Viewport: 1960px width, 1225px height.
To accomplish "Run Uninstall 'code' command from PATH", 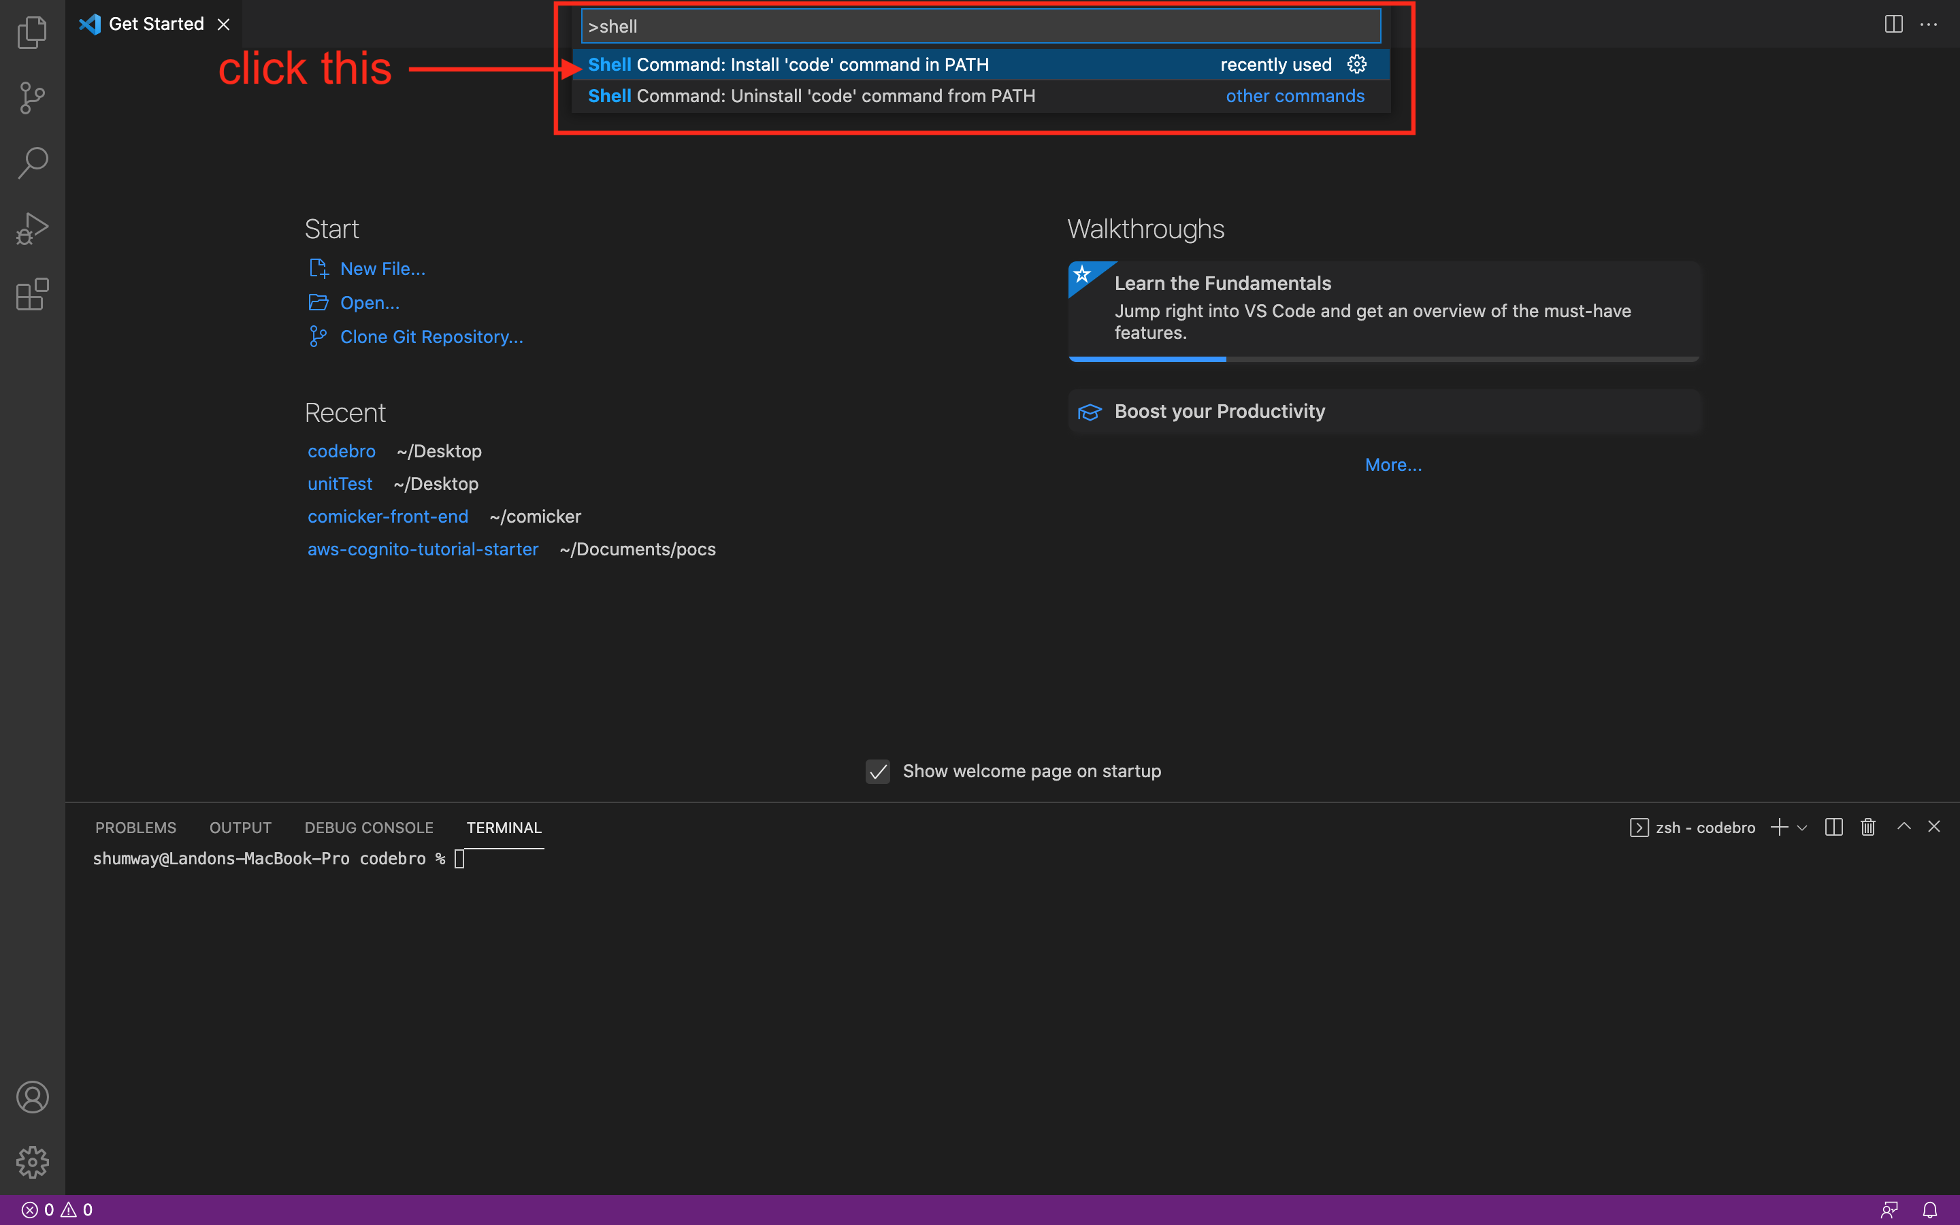I will click(x=981, y=95).
